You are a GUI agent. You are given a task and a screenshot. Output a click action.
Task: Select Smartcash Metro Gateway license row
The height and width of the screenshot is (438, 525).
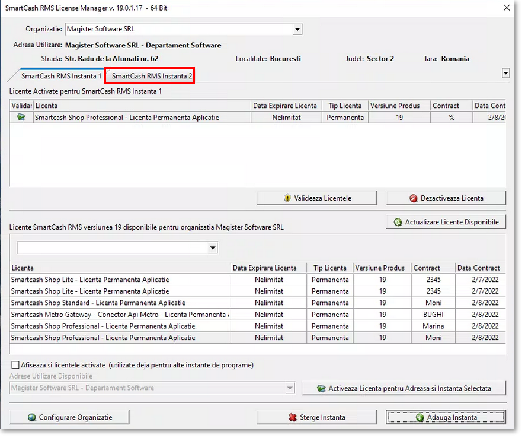[258, 315]
